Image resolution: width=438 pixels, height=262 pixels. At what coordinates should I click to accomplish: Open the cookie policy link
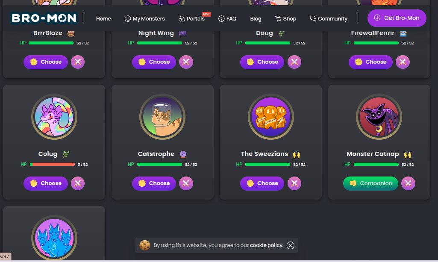(267, 245)
